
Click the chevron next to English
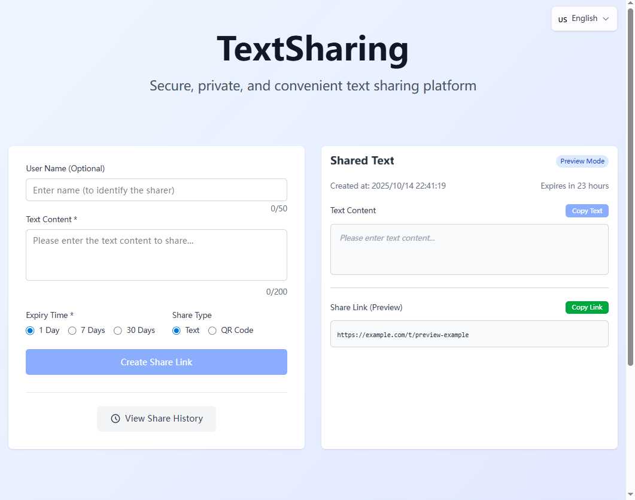[x=606, y=19]
